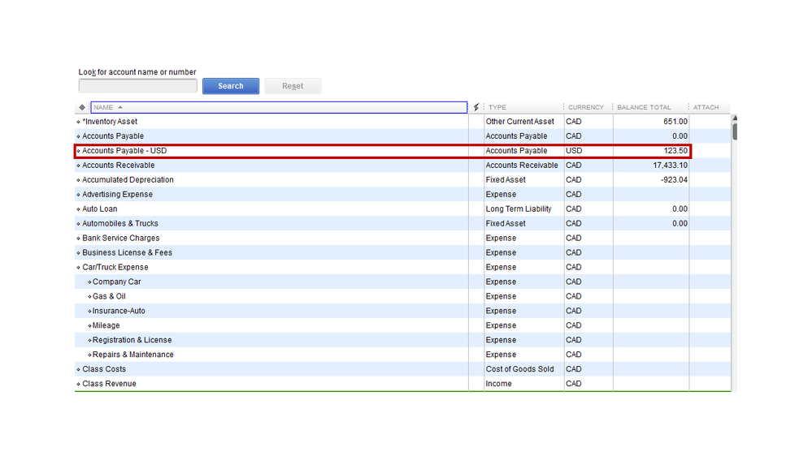The width and height of the screenshot is (812, 456).
Task: Click the diamond marker beside Company Car
Action: [x=89, y=282]
